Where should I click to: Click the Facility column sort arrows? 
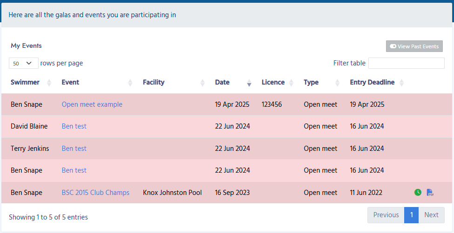click(203, 83)
